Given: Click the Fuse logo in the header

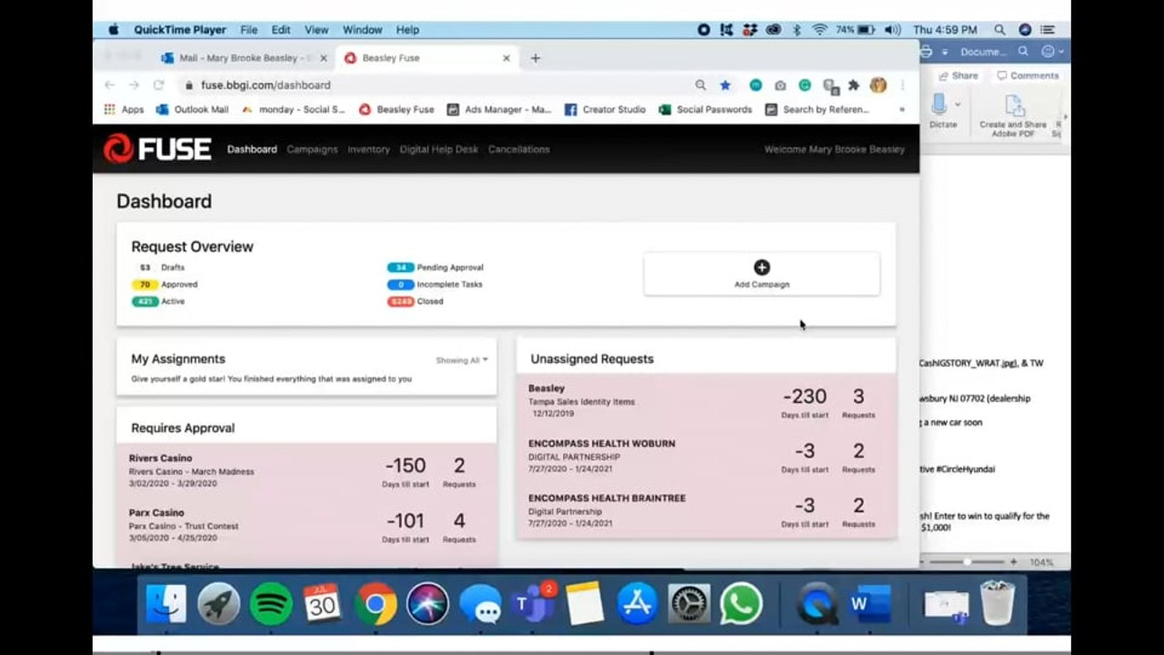Looking at the screenshot, I should [x=157, y=148].
